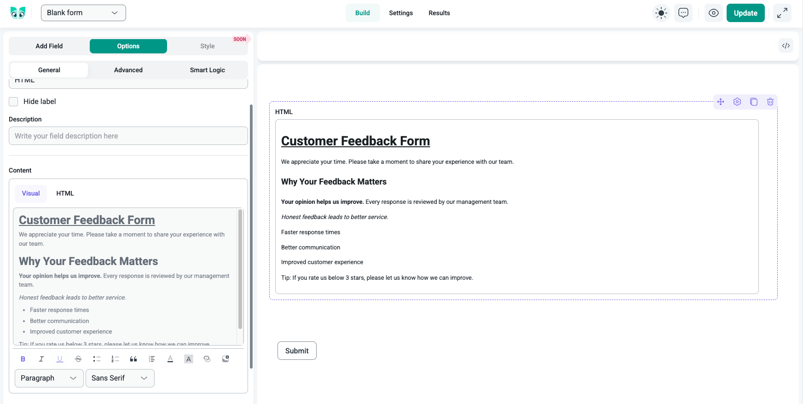Image resolution: width=803 pixels, height=404 pixels.
Task: Click the content editor scrollbar
Action: pos(240,269)
